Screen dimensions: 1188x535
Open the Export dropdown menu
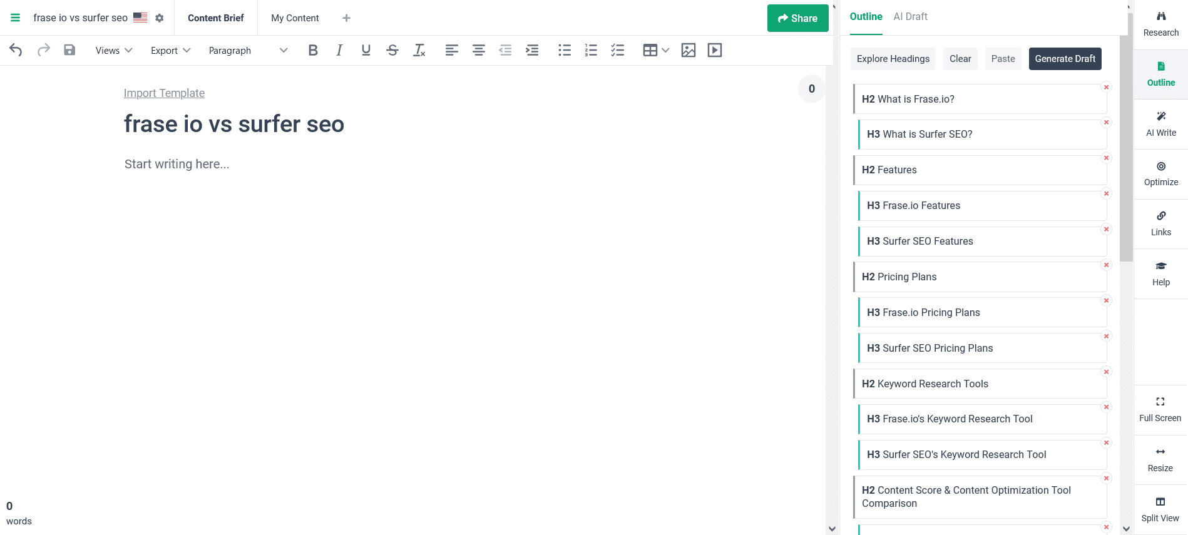[x=170, y=51]
